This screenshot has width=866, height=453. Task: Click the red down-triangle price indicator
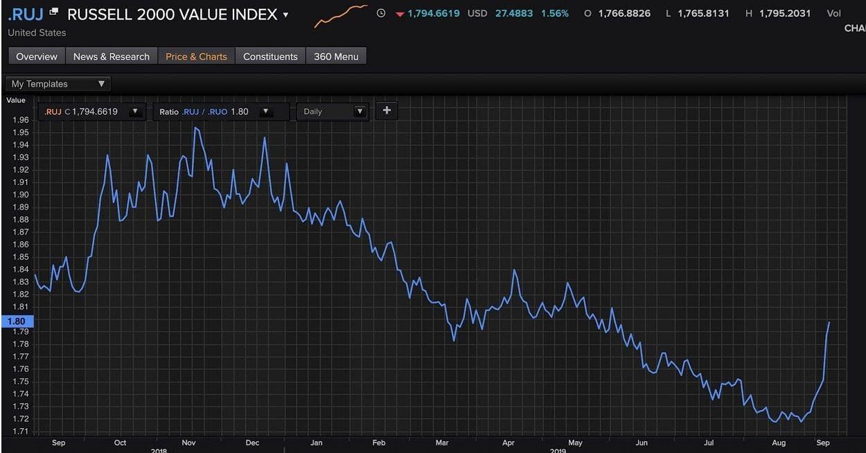400,14
